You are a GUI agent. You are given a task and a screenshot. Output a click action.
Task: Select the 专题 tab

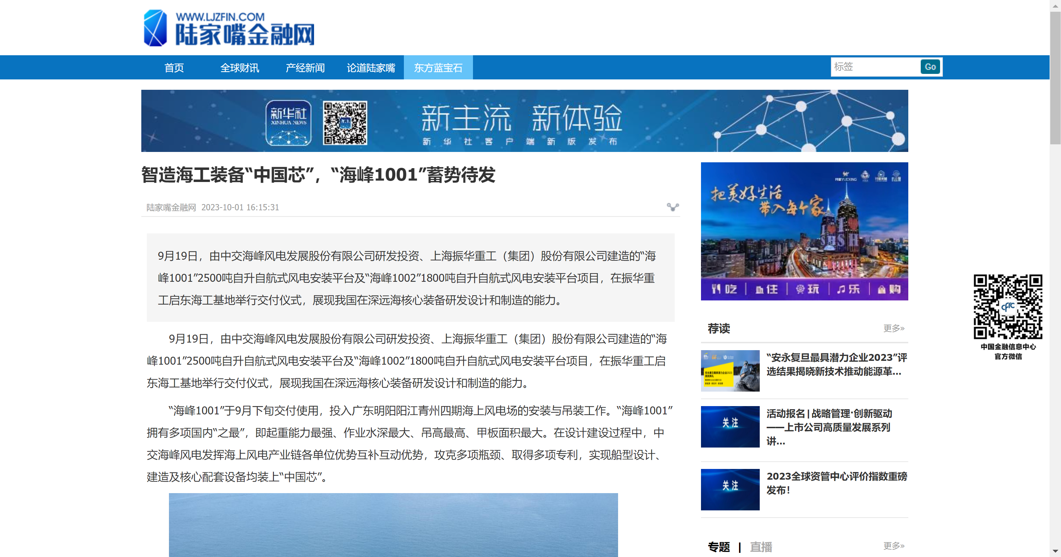(x=719, y=547)
